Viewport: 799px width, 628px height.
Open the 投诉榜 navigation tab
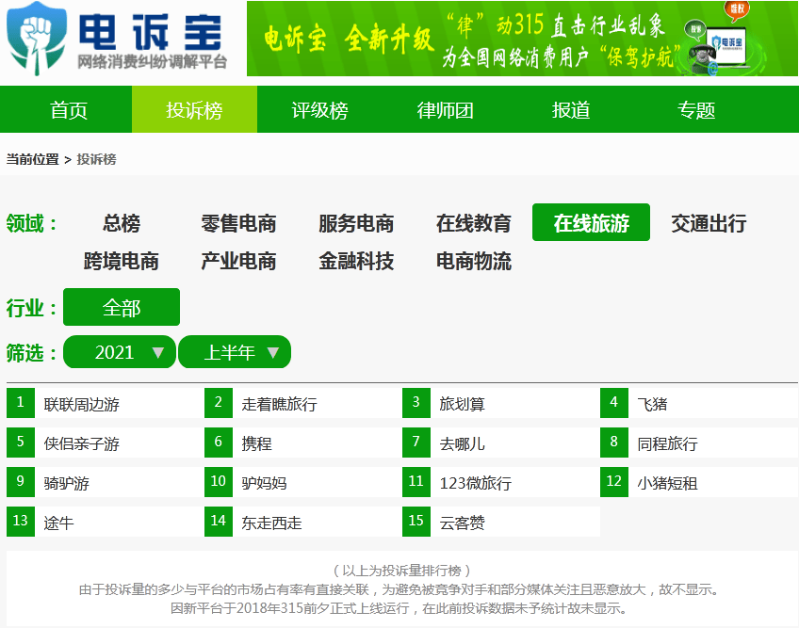(194, 109)
